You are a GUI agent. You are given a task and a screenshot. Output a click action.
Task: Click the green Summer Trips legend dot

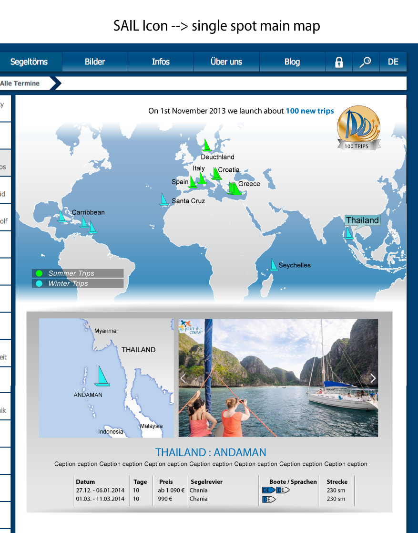pyautogui.click(x=39, y=273)
